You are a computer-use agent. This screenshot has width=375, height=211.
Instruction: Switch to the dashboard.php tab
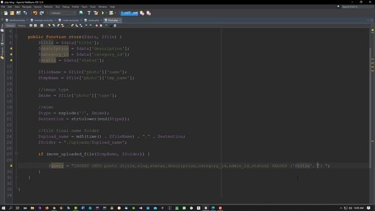(17, 21)
